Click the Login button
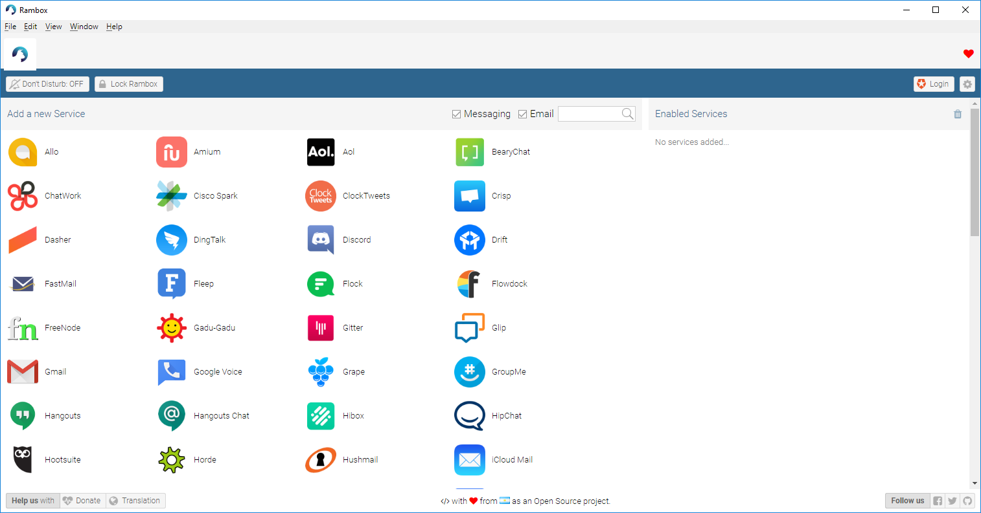Screen dimensions: 981x513 (933, 84)
